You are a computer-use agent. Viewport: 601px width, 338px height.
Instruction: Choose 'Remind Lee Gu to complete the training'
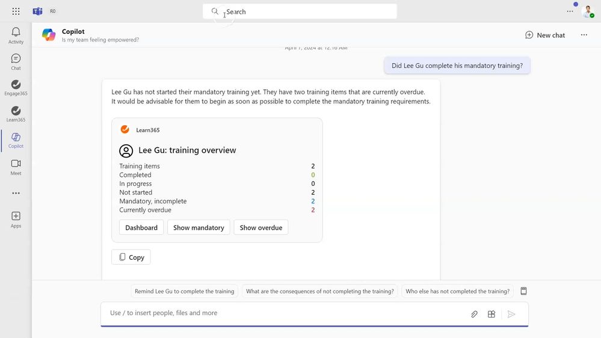(x=184, y=291)
